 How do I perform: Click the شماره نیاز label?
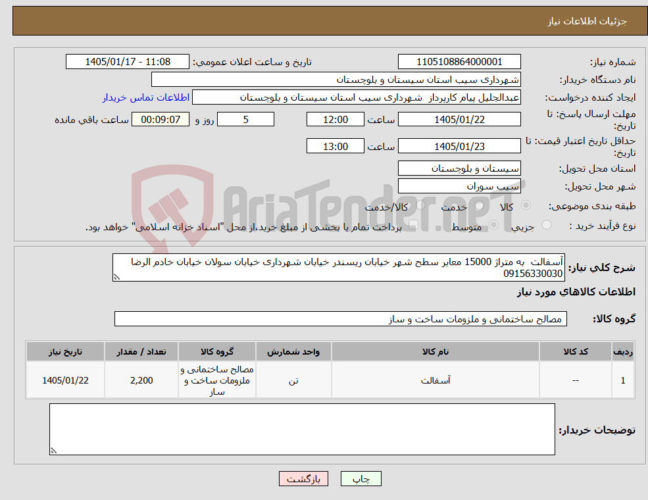(613, 63)
